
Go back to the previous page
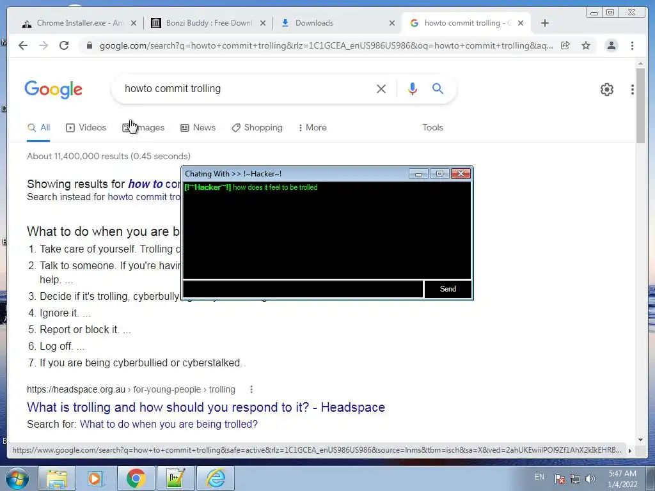pyautogui.click(x=23, y=45)
